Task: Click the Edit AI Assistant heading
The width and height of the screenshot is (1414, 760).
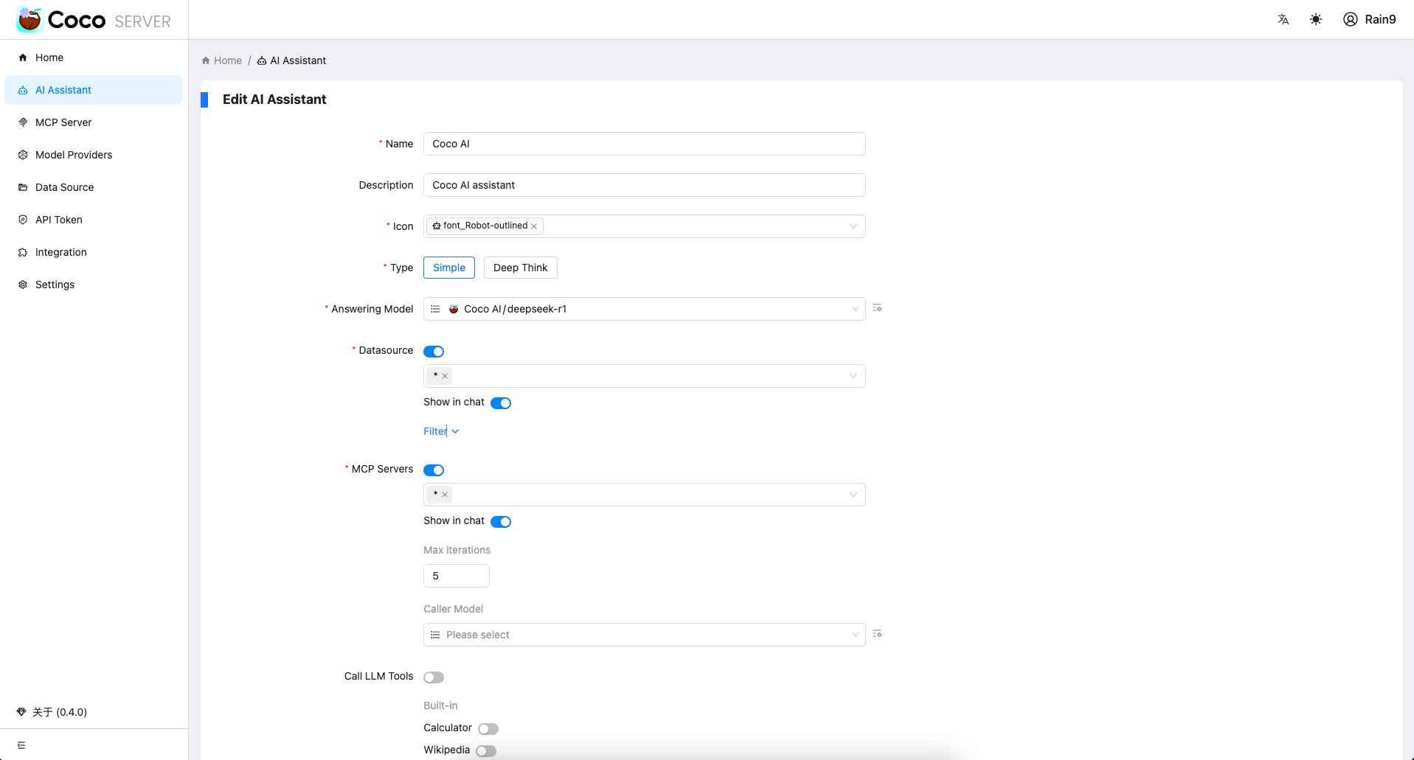Action: (x=274, y=100)
